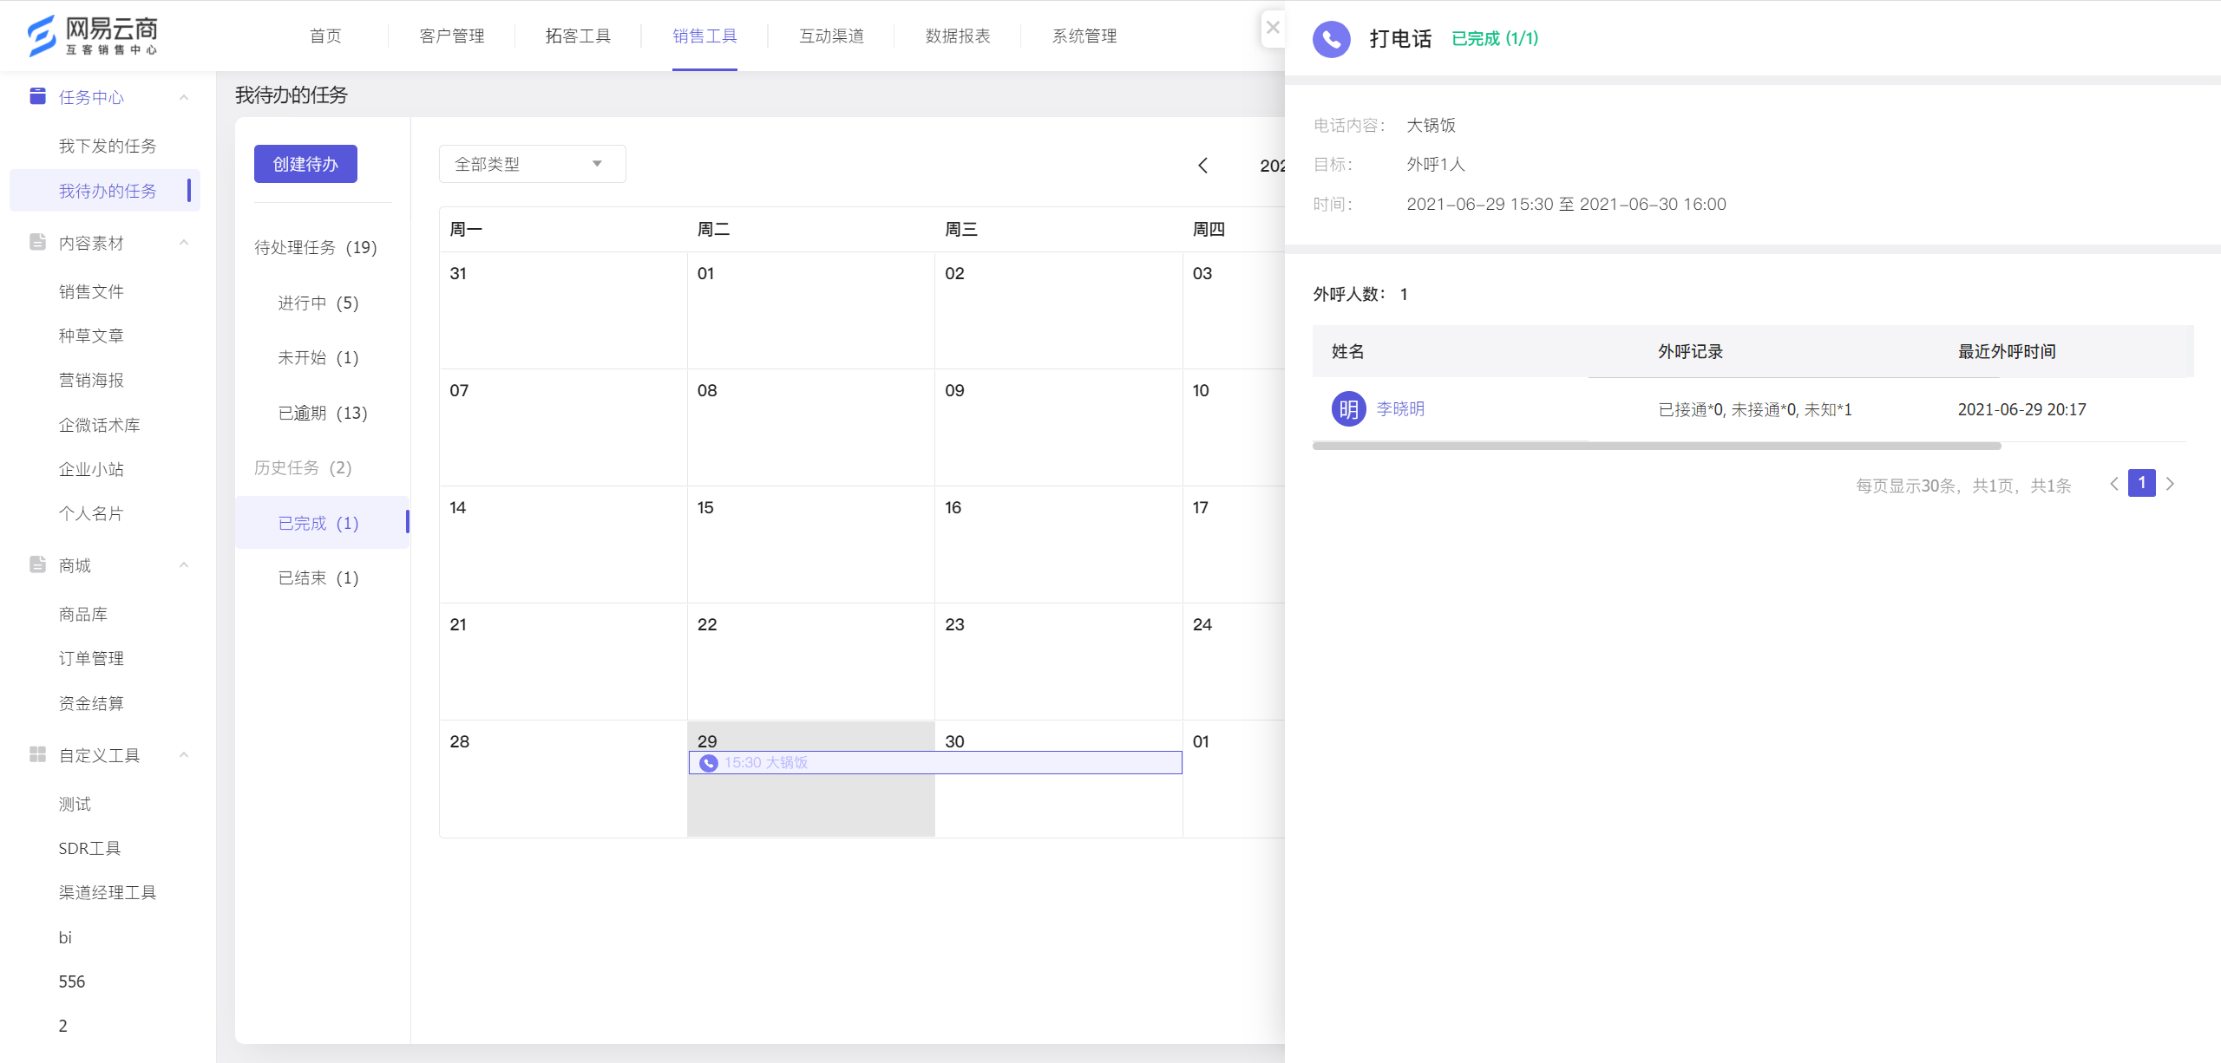
Task: Open the 全部类型 type dropdown
Action: 532,164
